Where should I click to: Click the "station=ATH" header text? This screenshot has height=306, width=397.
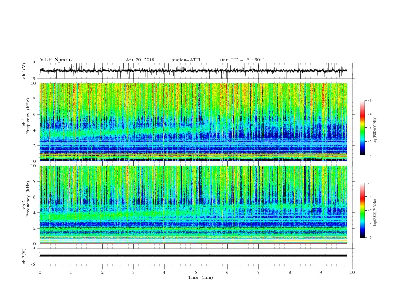tap(186, 60)
